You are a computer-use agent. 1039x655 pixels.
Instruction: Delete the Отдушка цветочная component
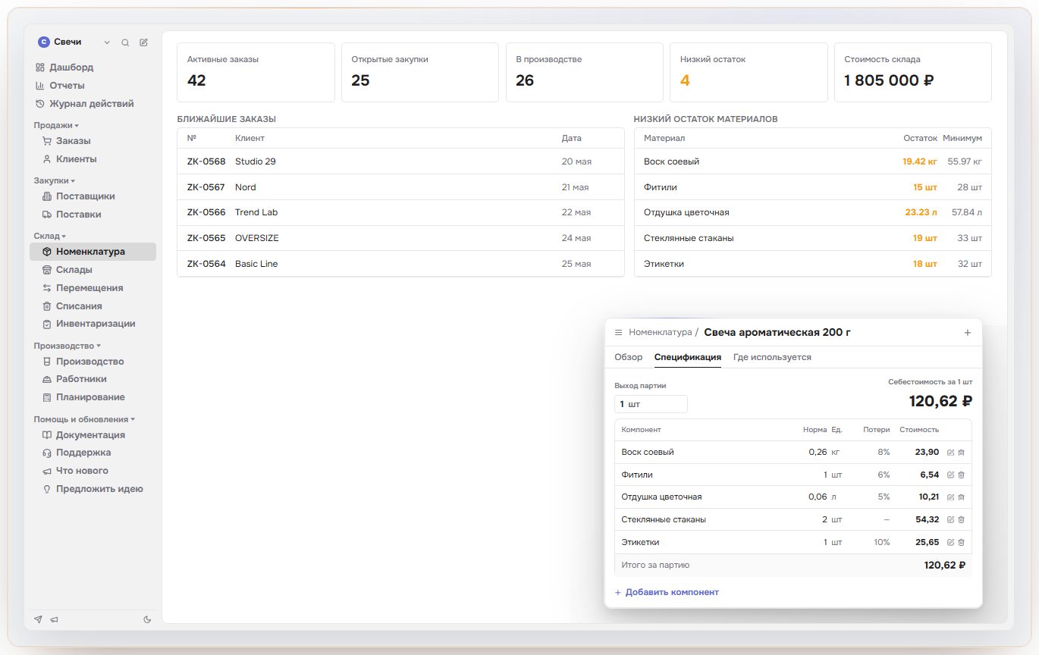[961, 497]
